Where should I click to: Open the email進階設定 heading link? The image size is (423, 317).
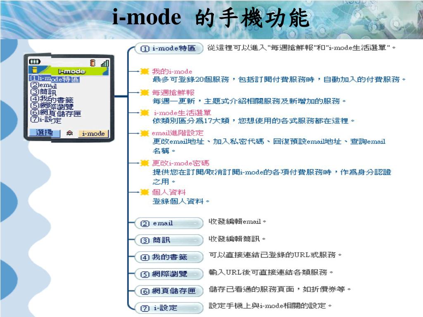coord(178,133)
